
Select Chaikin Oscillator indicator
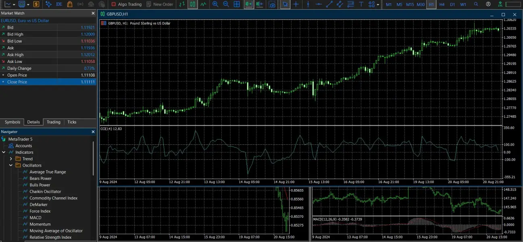tap(45, 192)
